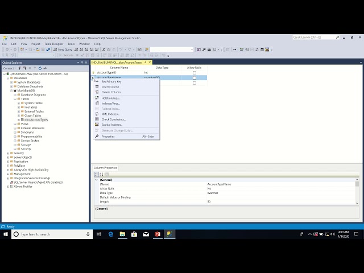Open the Table Designer menu
364x273 pixels.
click(x=54, y=44)
